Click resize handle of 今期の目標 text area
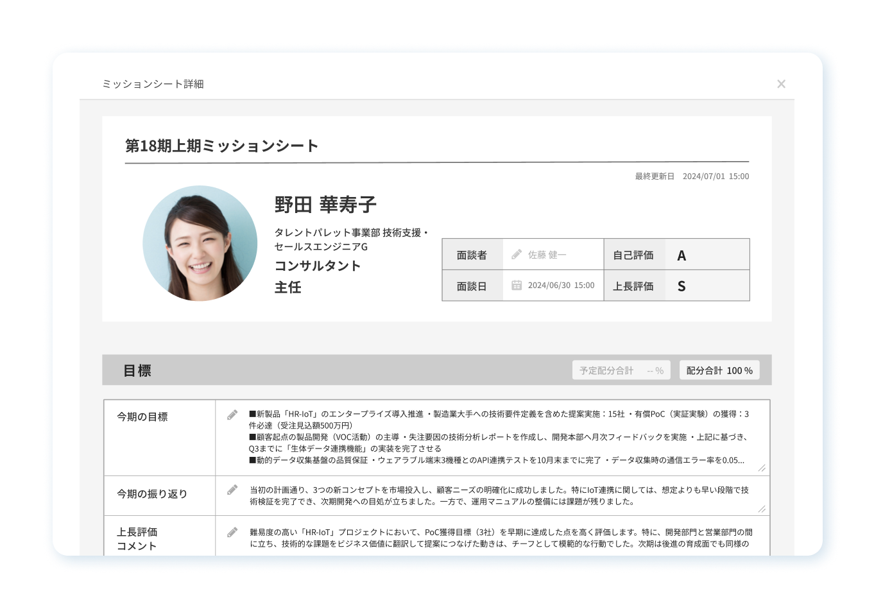This screenshot has height=616, width=883. pos(762,468)
